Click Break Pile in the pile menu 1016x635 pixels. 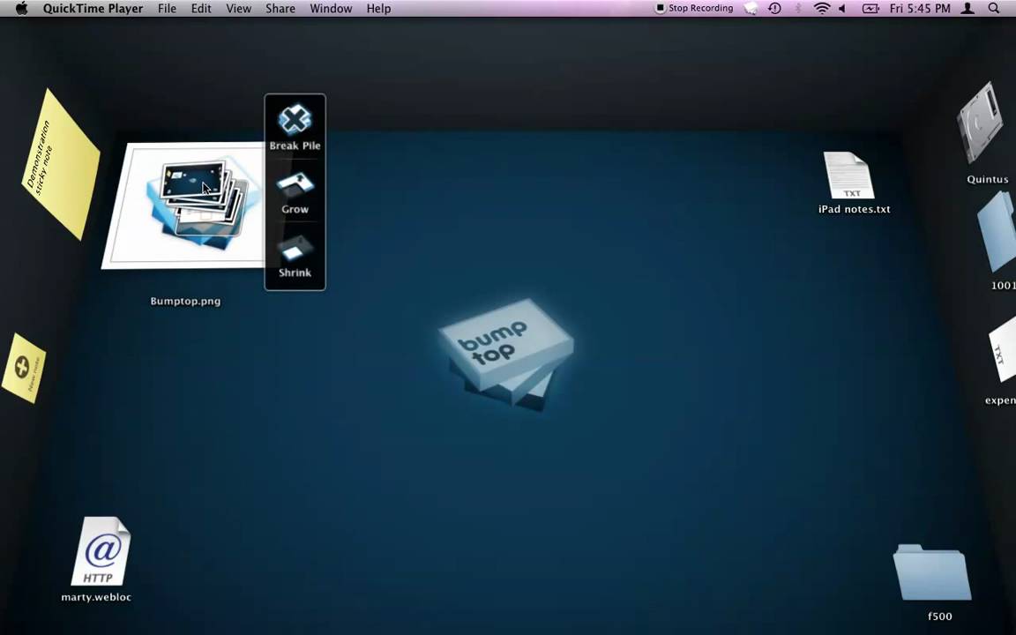pyautogui.click(x=295, y=128)
